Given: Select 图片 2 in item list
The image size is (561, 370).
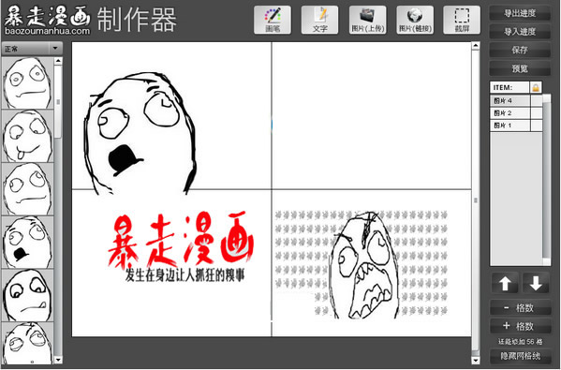Looking at the screenshot, I should 509,113.
